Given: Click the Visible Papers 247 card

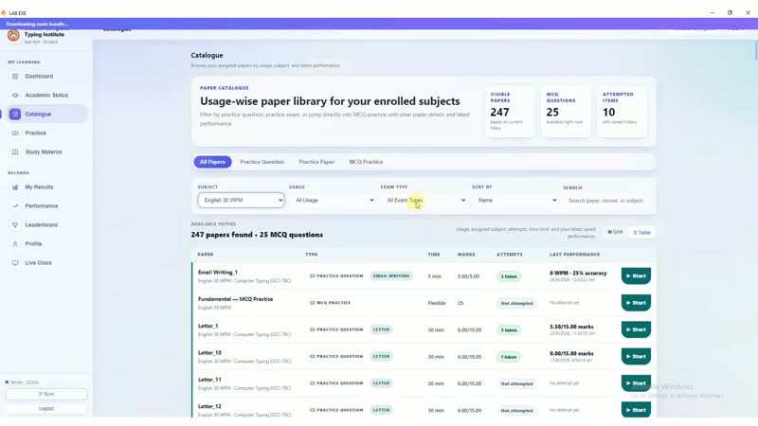Looking at the screenshot, I should (x=510, y=112).
